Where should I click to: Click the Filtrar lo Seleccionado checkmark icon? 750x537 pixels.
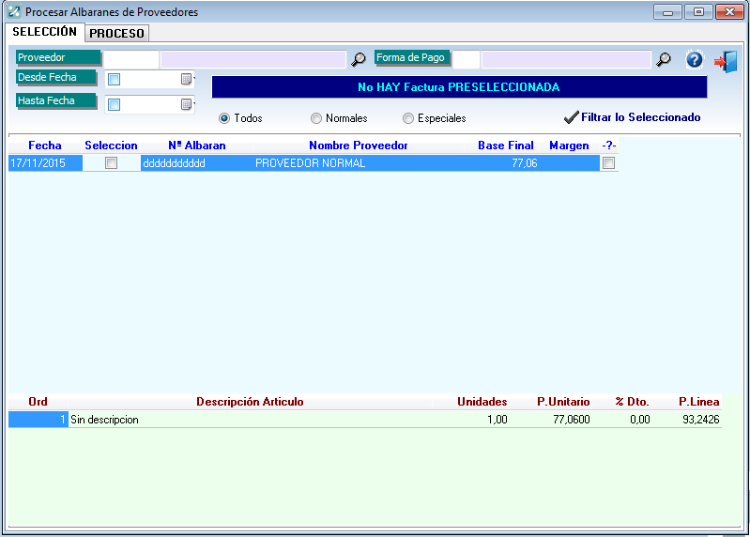571,117
